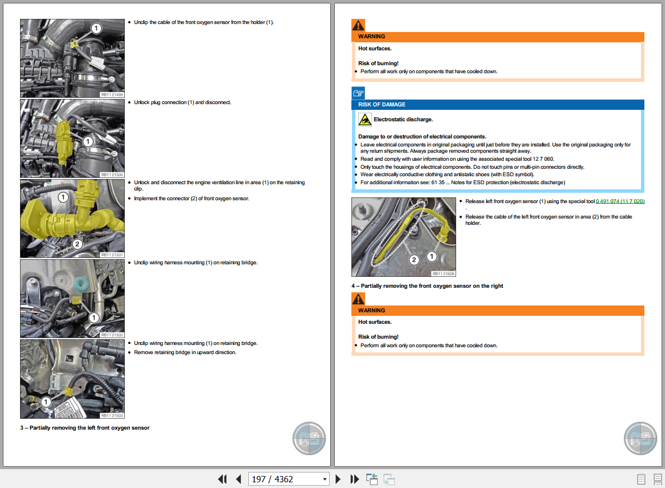Click the top warning triangle icon
The image size is (665, 488).
(358, 25)
